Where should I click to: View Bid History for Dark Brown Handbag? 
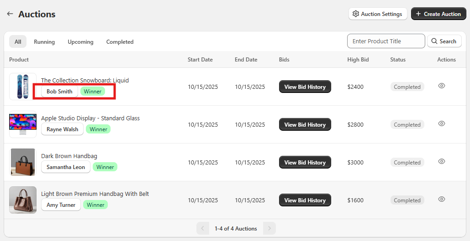pyautogui.click(x=305, y=163)
